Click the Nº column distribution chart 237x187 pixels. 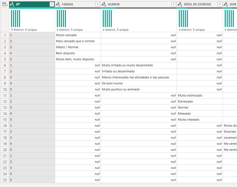(15, 18)
